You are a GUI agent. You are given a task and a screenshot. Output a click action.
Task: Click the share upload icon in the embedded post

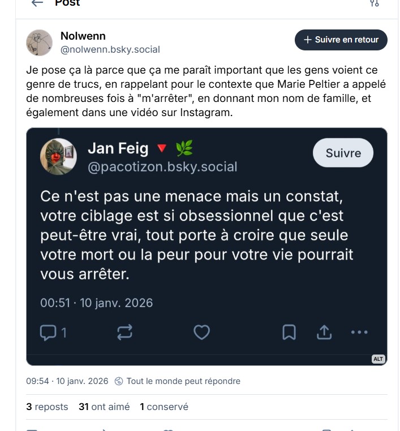click(324, 332)
